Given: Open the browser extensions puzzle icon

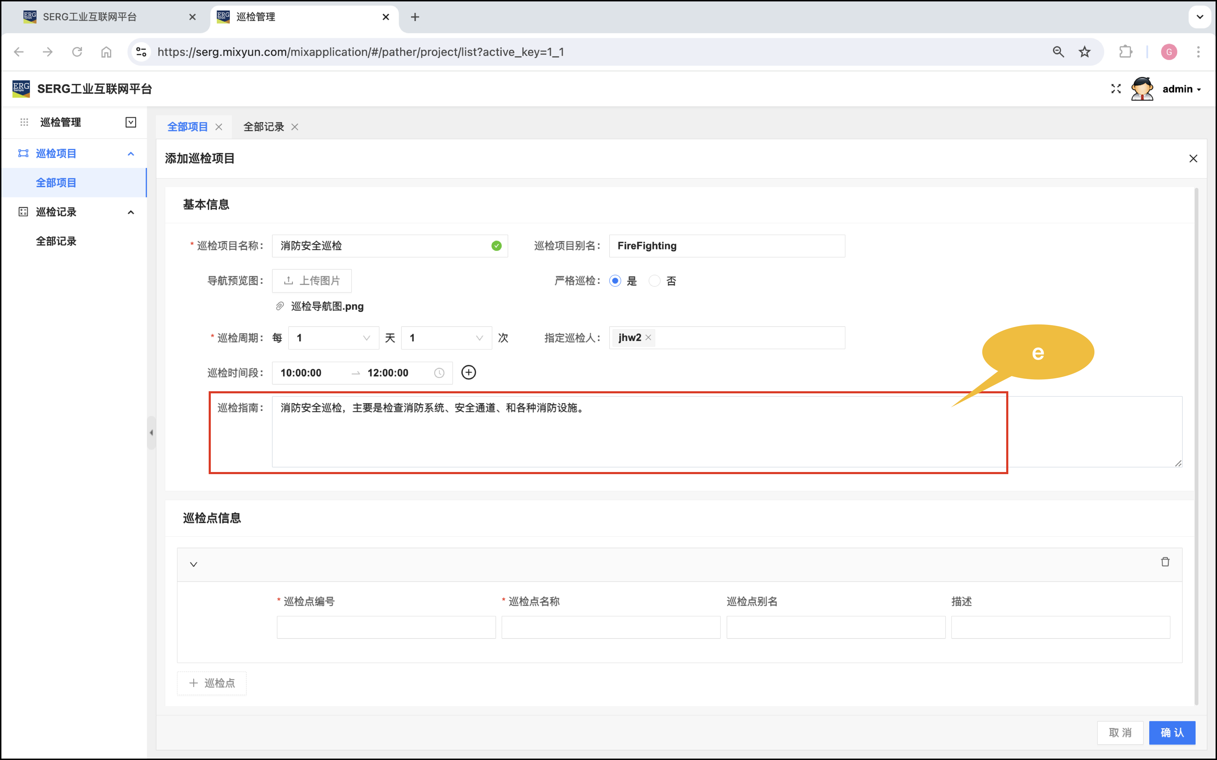Looking at the screenshot, I should [1125, 52].
